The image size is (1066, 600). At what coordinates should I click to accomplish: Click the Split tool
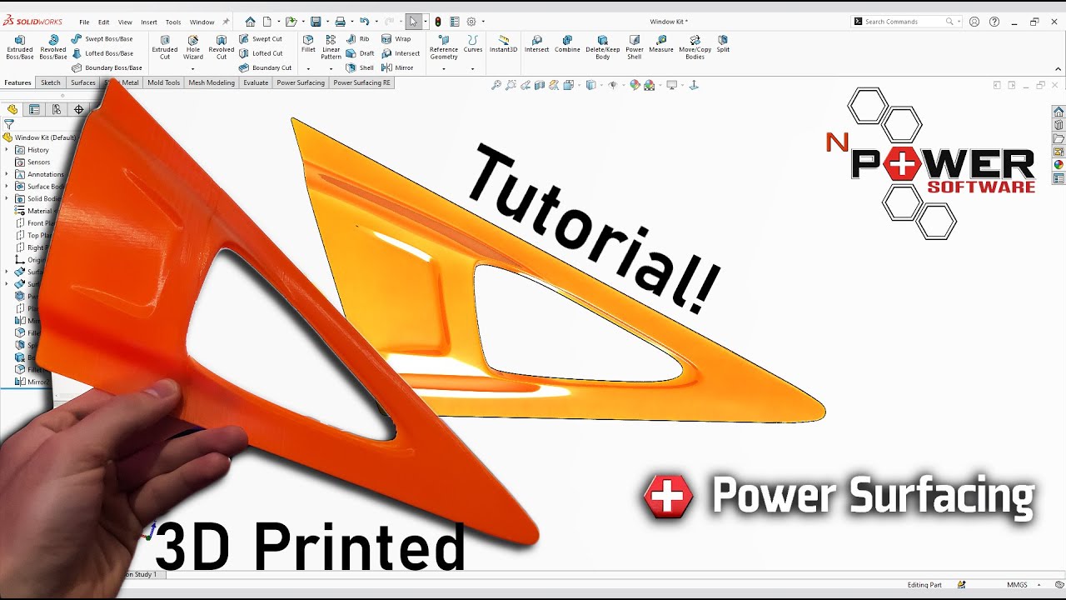click(723, 44)
